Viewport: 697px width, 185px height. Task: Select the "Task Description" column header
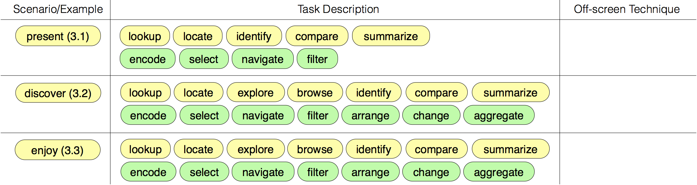(338, 9)
